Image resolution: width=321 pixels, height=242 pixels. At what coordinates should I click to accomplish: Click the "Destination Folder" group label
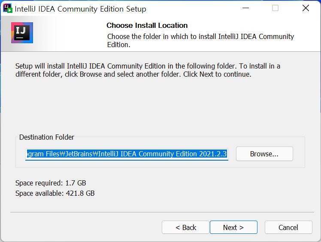[x=47, y=137]
